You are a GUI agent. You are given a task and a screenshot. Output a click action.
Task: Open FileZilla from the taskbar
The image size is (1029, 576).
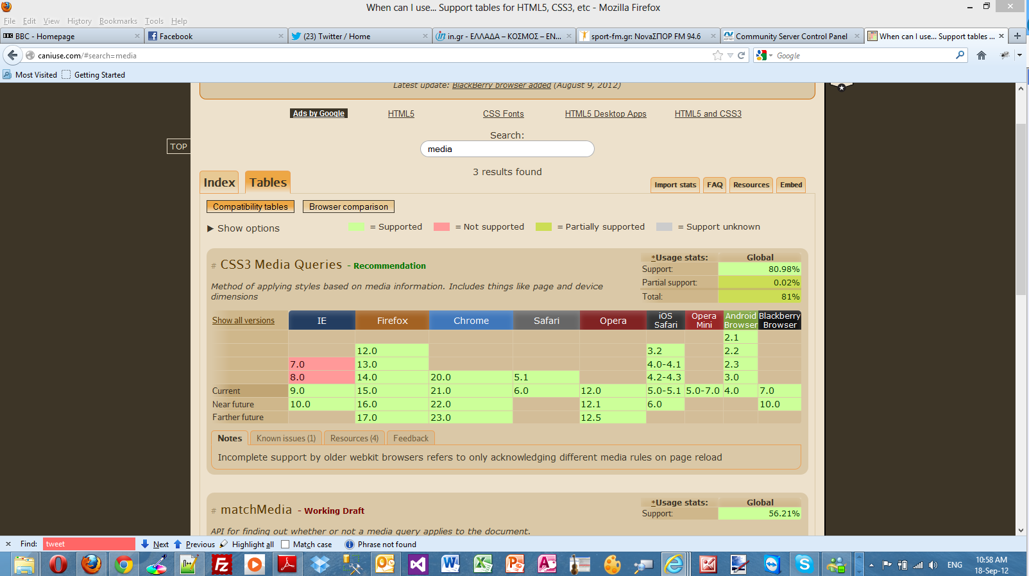[221, 564]
